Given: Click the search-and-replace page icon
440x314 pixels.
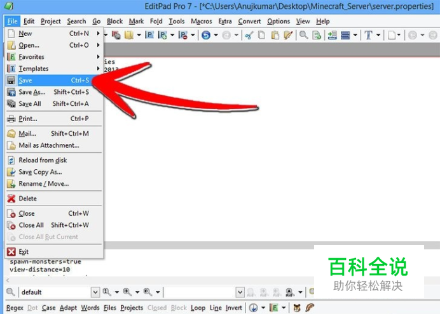Looking at the screenshot, I should pyautogui.click(x=317, y=35).
